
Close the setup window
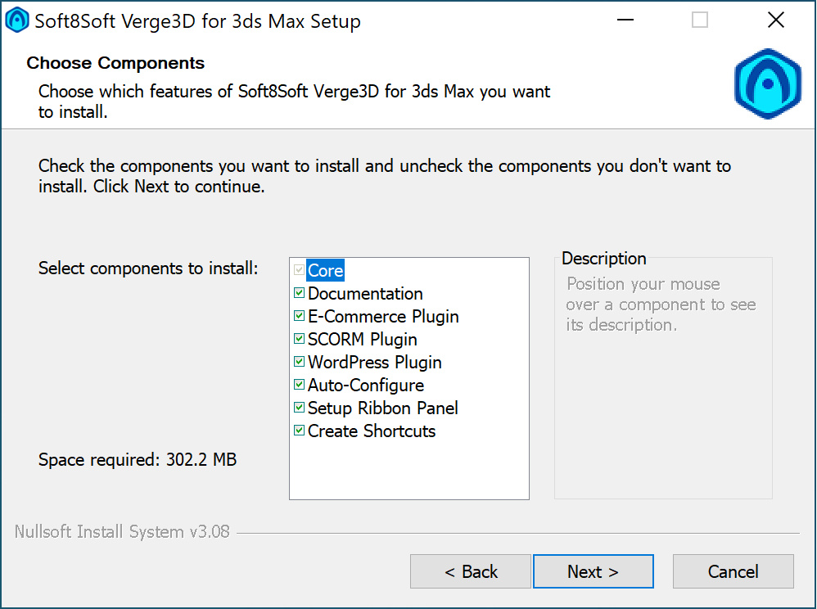pyautogui.click(x=776, y=20)
